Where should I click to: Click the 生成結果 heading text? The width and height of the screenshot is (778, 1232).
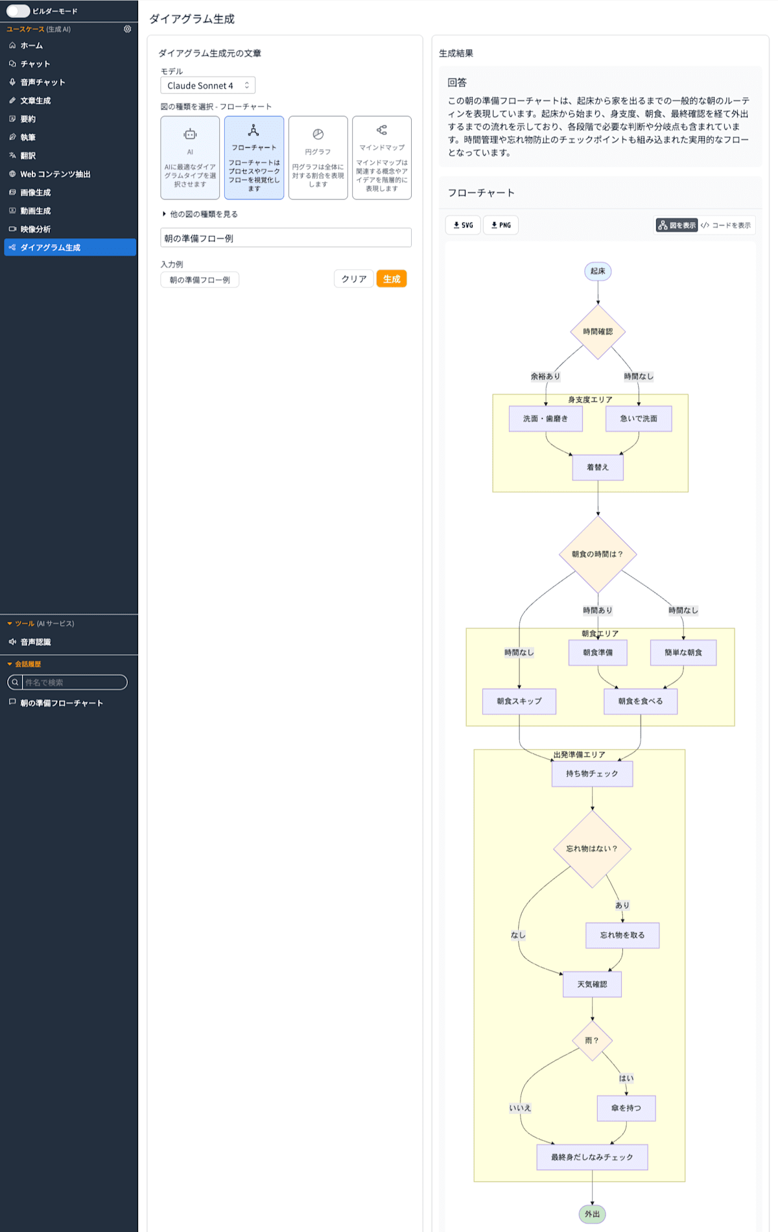tap(456, 53)
